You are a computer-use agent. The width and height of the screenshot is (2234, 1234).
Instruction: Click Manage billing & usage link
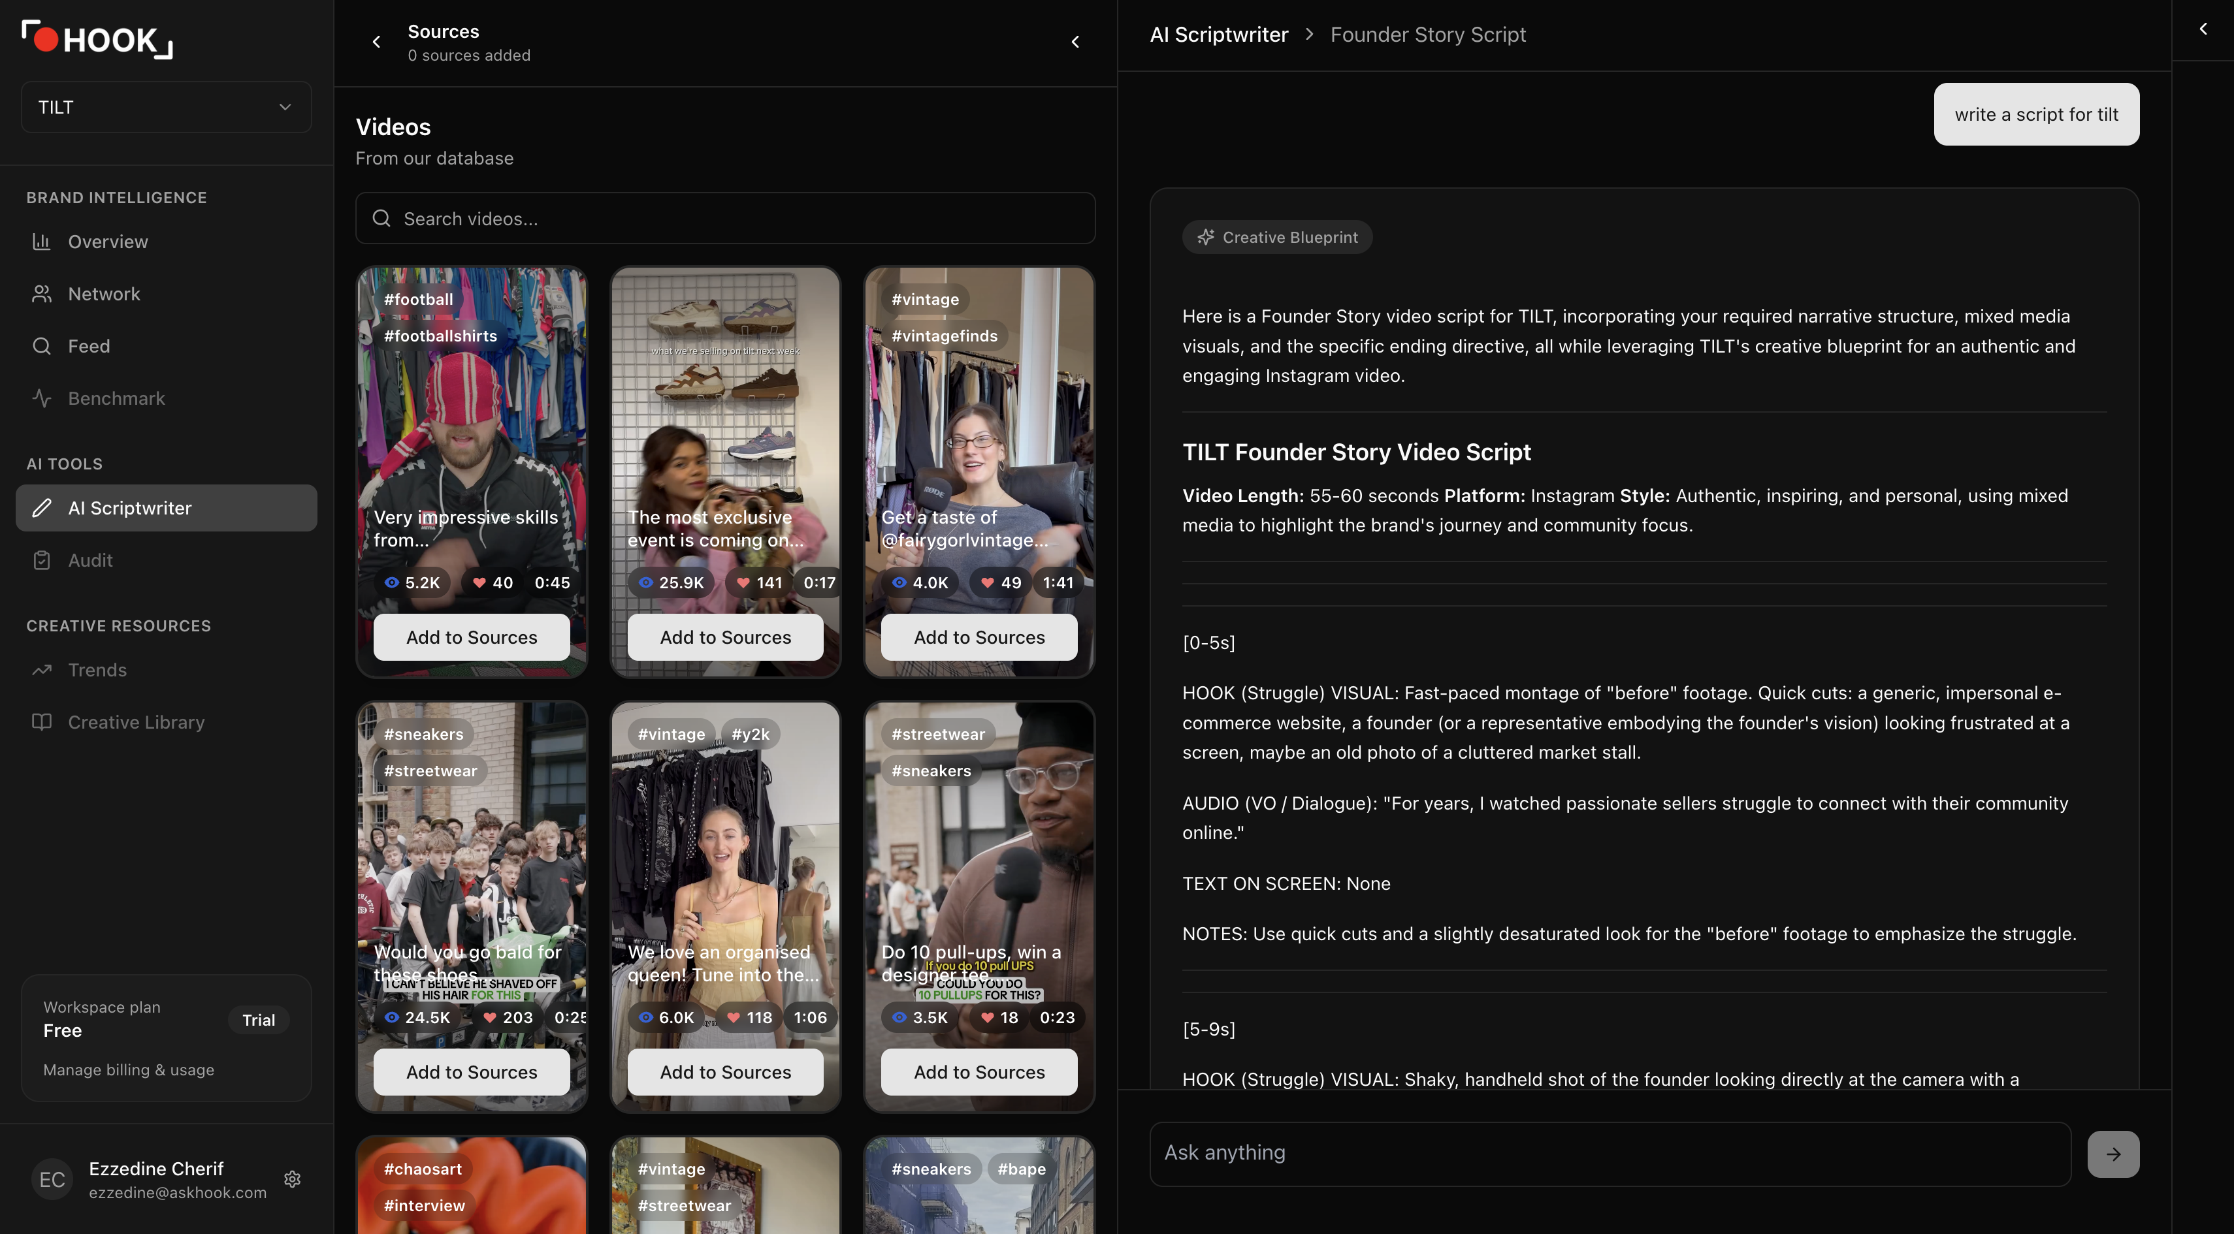[x=128, y=1070]
